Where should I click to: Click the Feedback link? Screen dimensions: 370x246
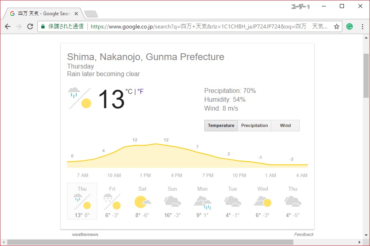tap(304, 234)
